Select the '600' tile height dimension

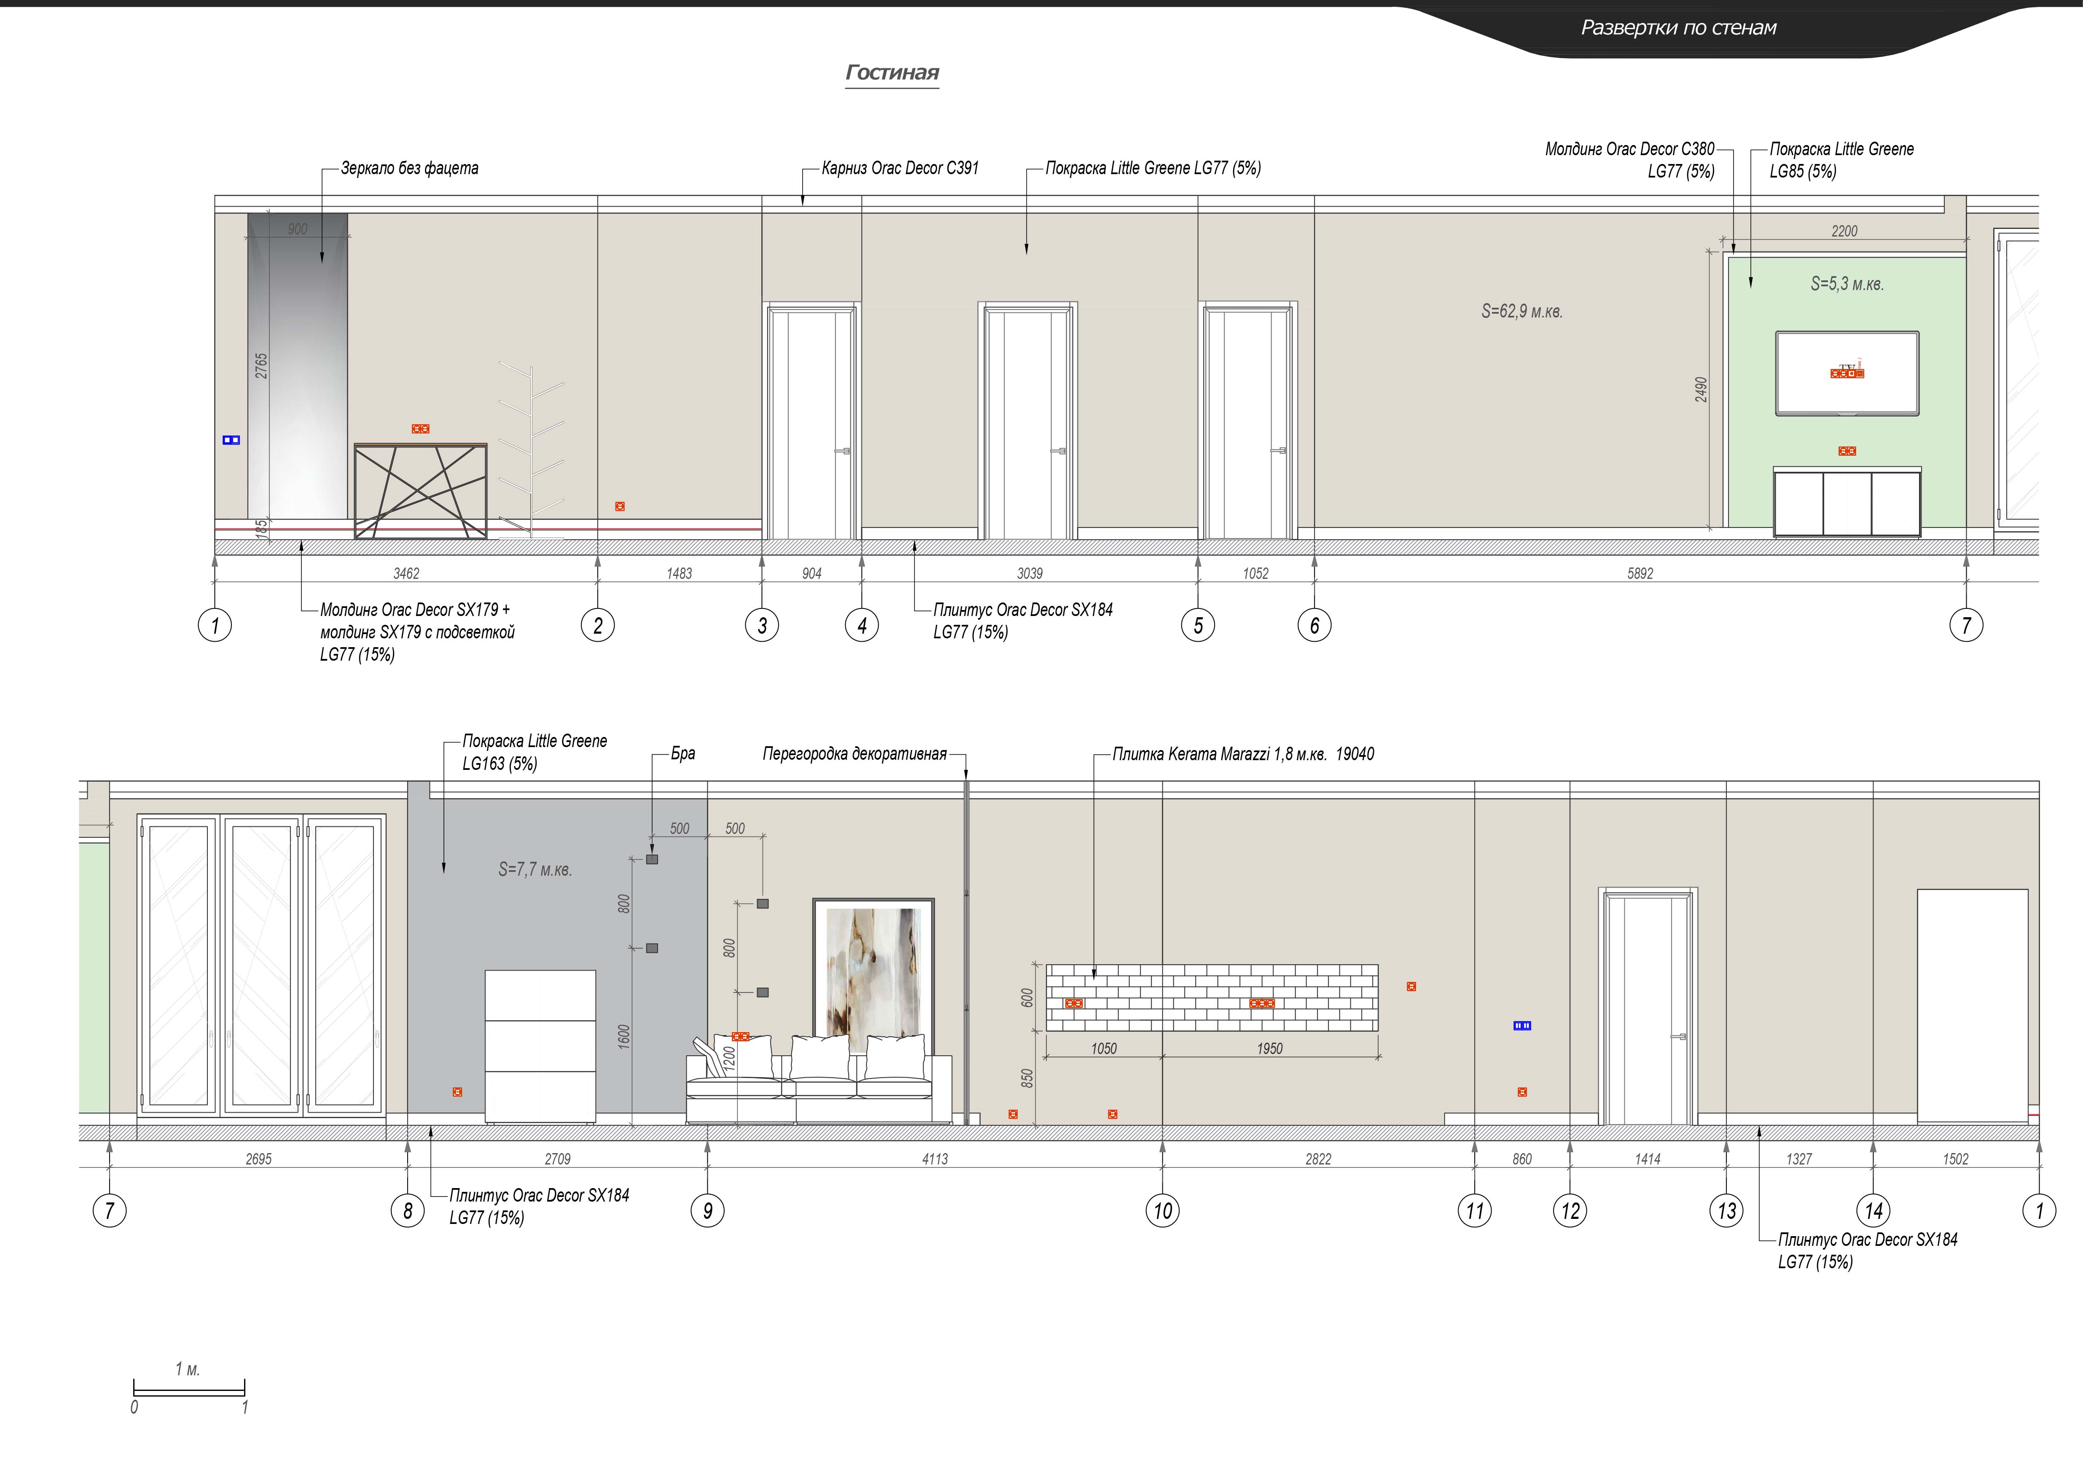pos(1027,998)
